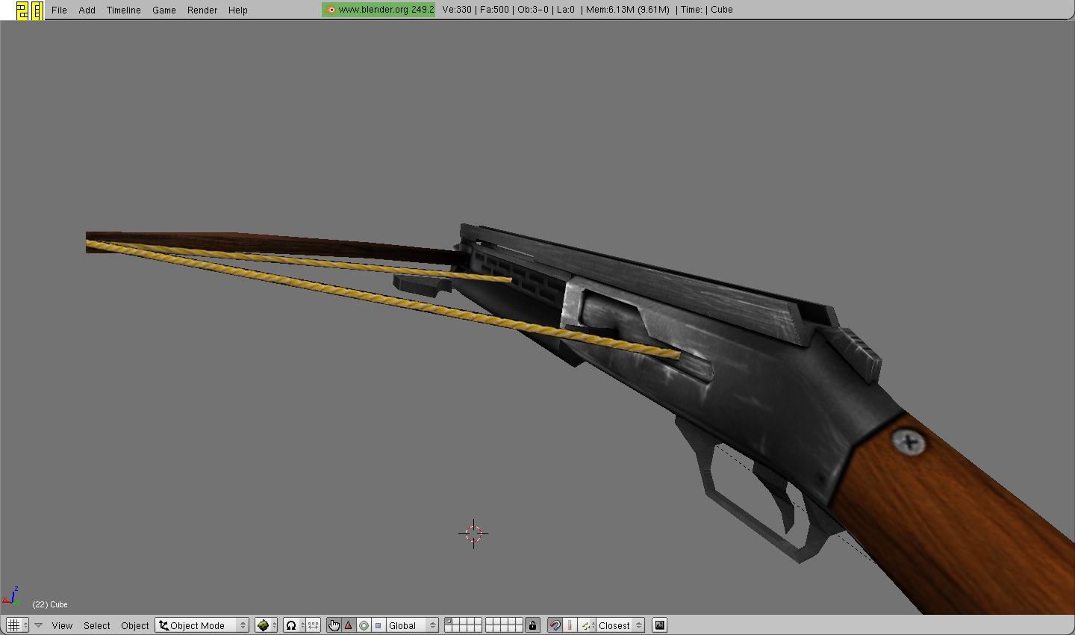Click the render image icon in header
Screen dimensions: 1075x635
click(659, 625)
